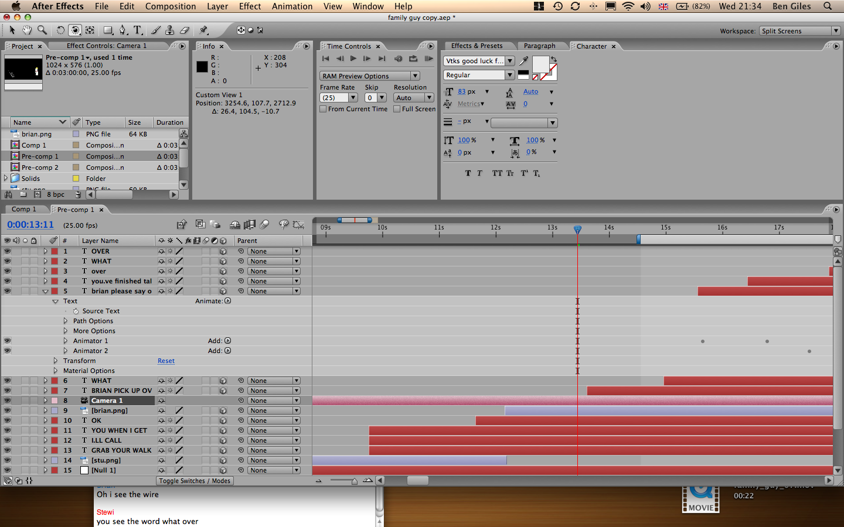The image size is (844, 527).
Task: Open the Resolution Auto dropdown
Action: point(413,98)
